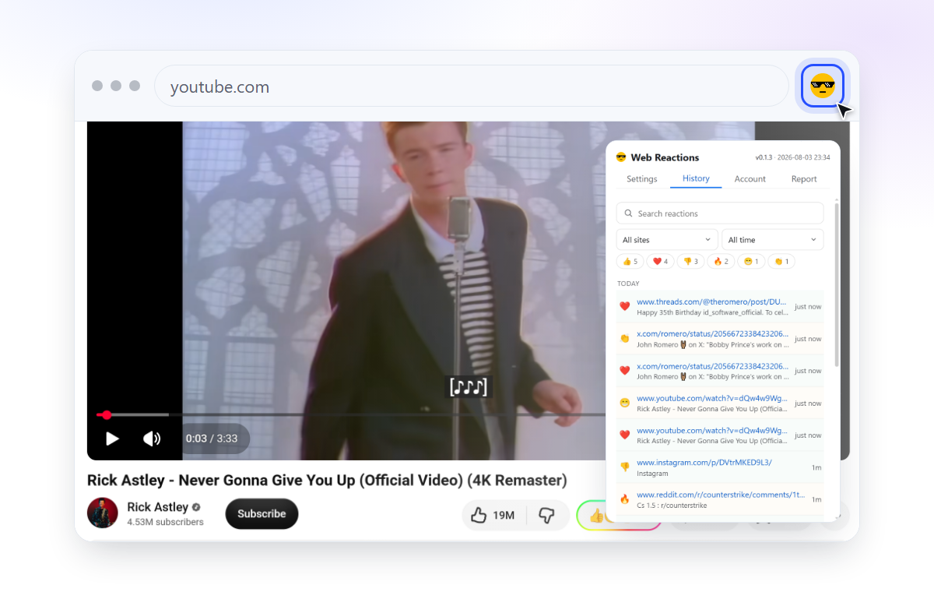
Task: Open the x.com/romero link in clap row
Action: (x=712, y=333)
